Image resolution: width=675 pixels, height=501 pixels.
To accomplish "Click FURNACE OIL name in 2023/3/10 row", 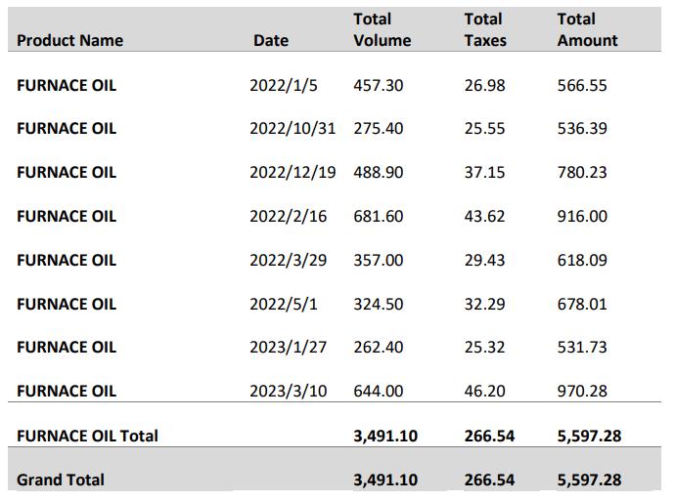I will click(x=67, y=391).
